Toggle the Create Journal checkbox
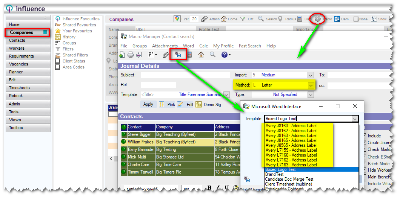This screenshot has height=198, width=400. [364, 143]
